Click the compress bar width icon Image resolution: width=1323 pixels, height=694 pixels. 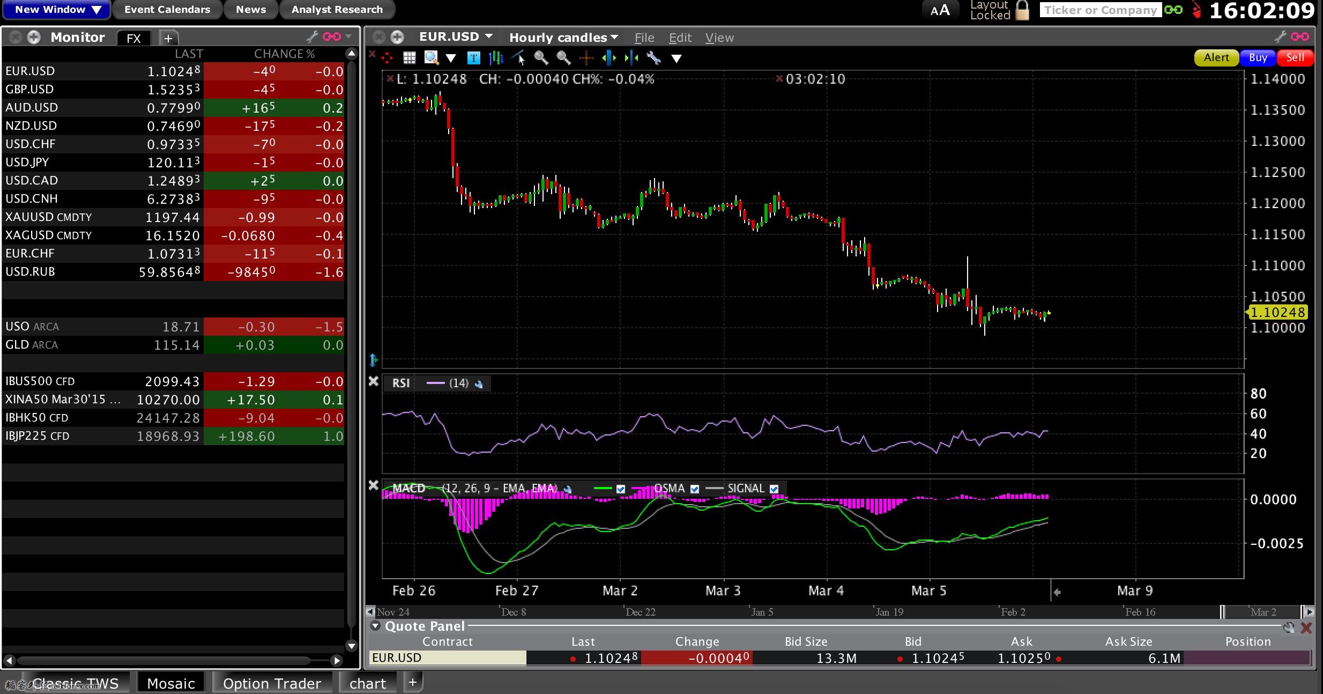[631, 58]
